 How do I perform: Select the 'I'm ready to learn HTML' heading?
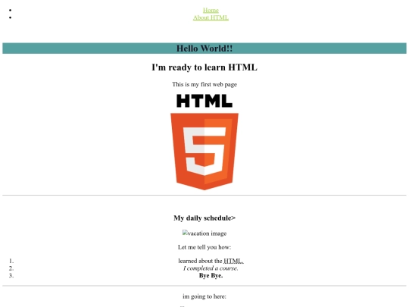[204, 67]
